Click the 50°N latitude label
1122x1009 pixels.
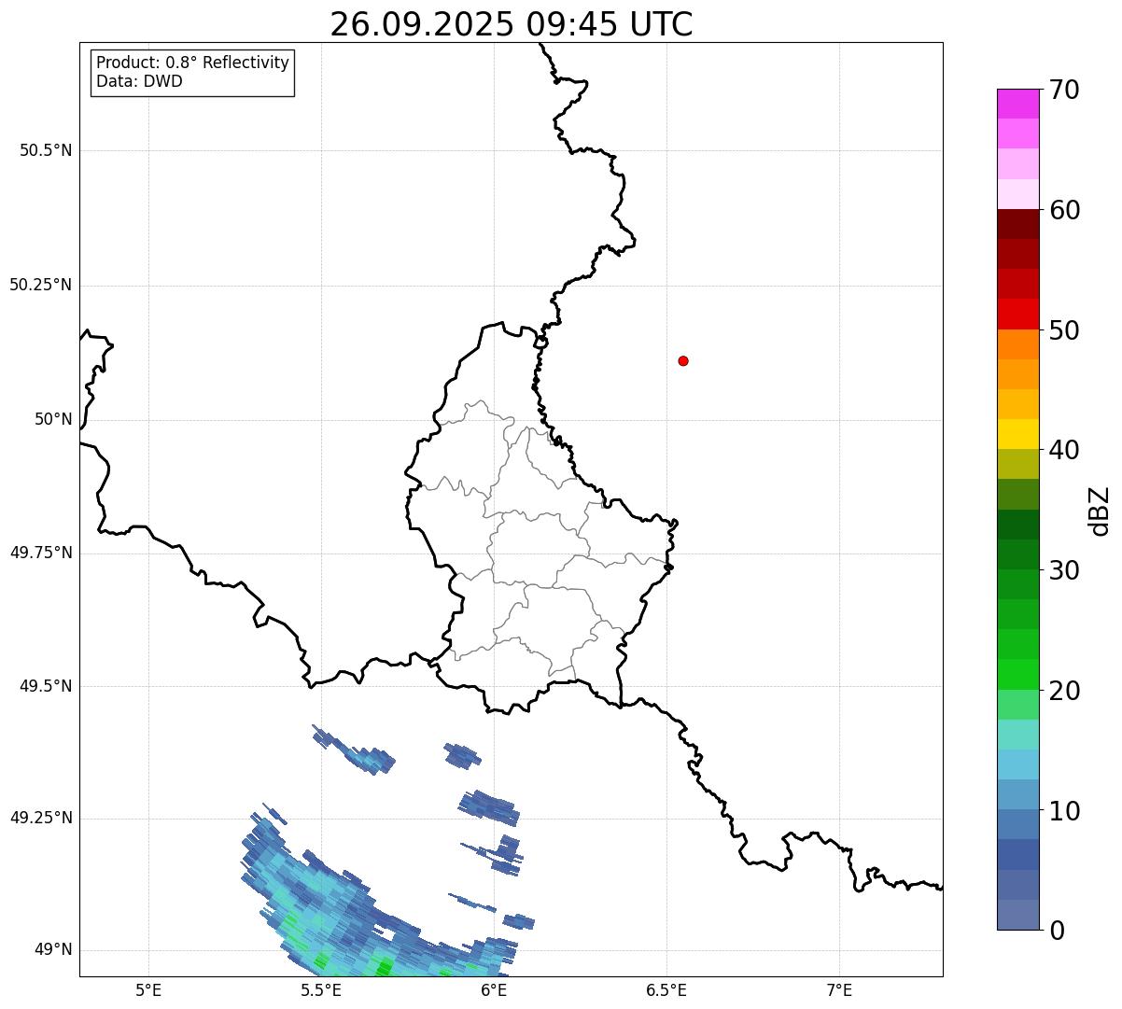click(53, 419)
